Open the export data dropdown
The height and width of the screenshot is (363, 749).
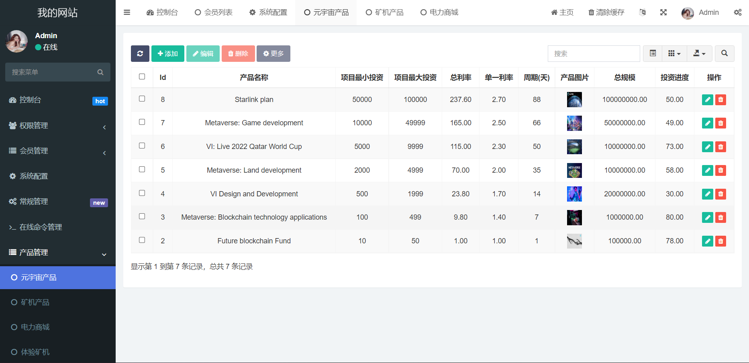coord(699,53)
